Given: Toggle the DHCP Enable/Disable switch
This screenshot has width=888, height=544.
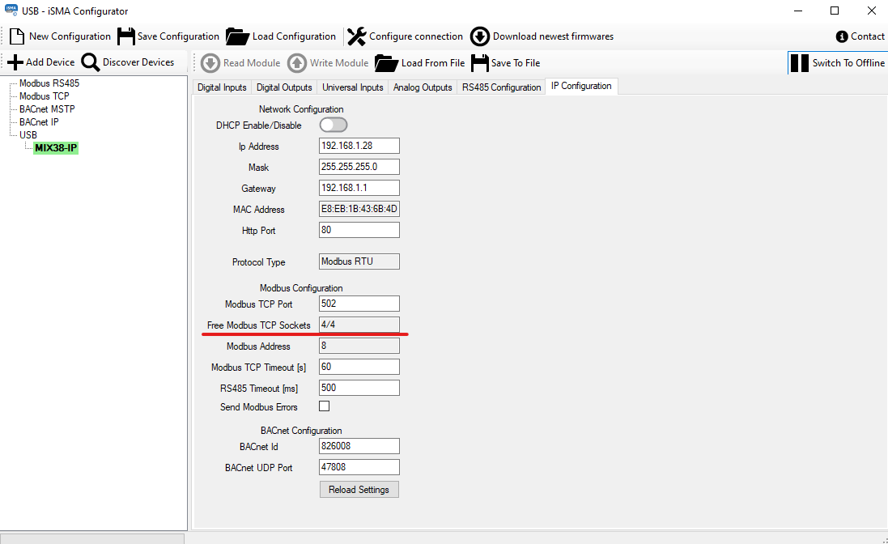Looking at the screenshot, I should click(x=334, y=125).
